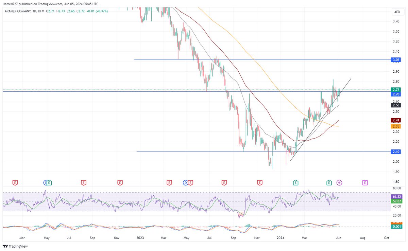Click the blue D dividend marker near May 2022

46,183
